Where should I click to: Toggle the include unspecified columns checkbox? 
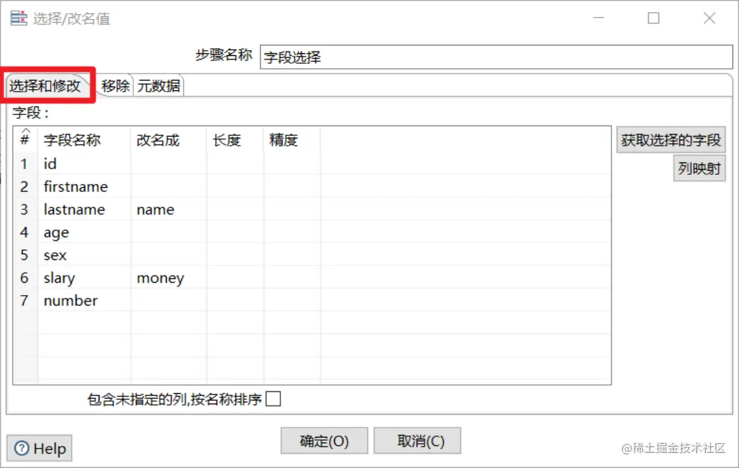pyautogui.click(x=274, y=398)
